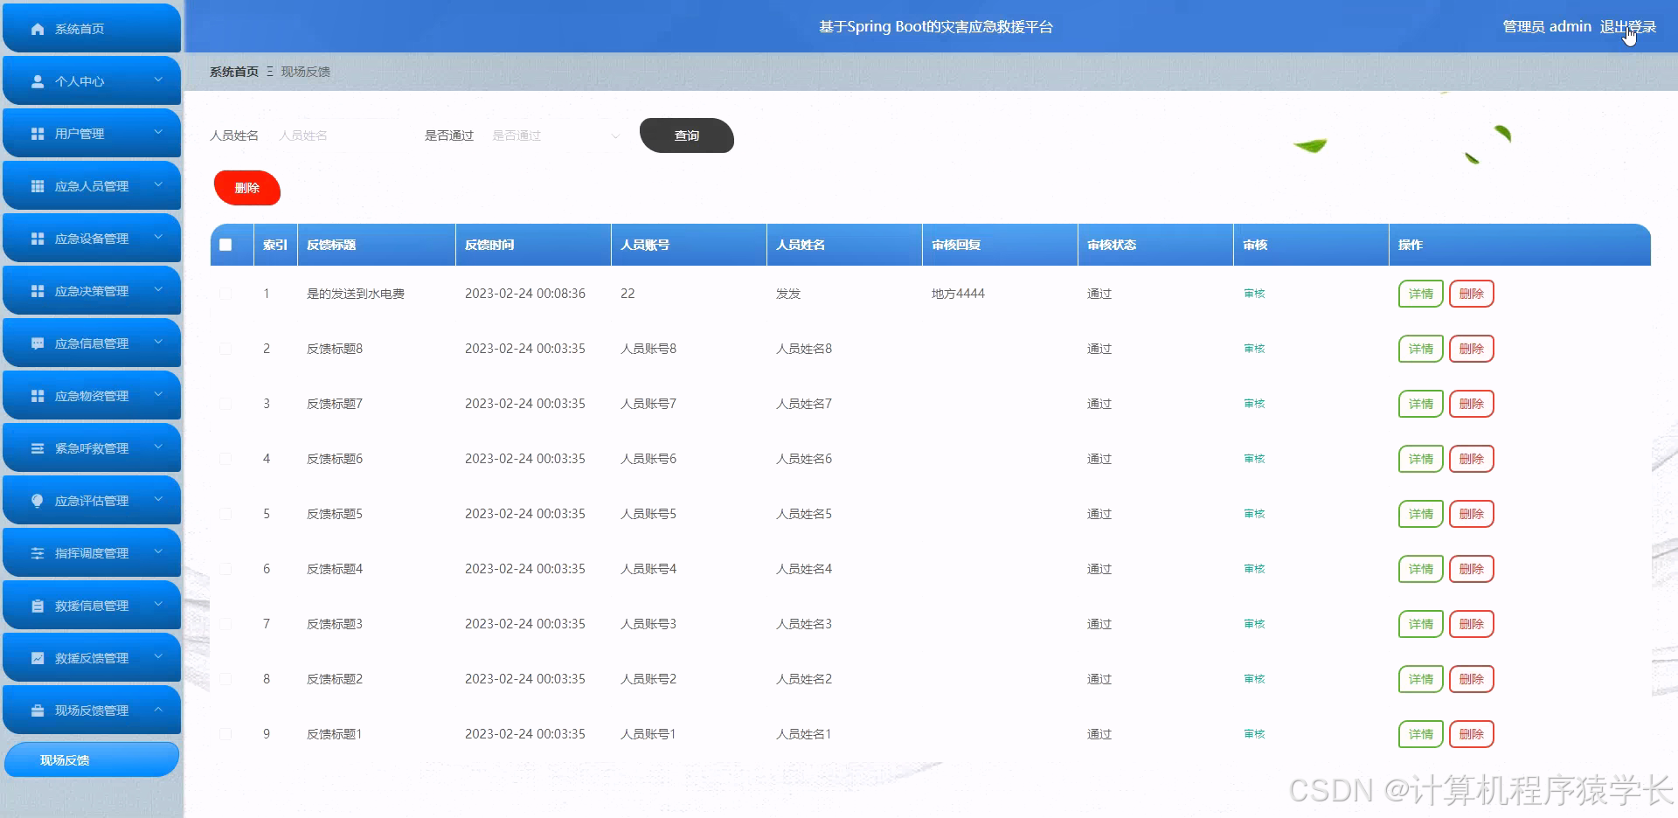Screen dimensions: 1678x818
Task: Open the 救援反馈管理 menu label
Action: coord(92,658)
